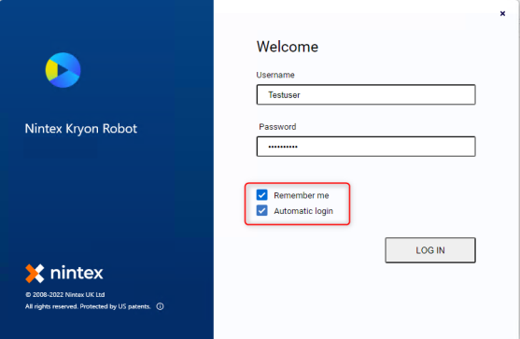Viewport: 520px width, 339px height.
Task: Click the All rights reserved patents notice
Action: [x=88, y=306]
